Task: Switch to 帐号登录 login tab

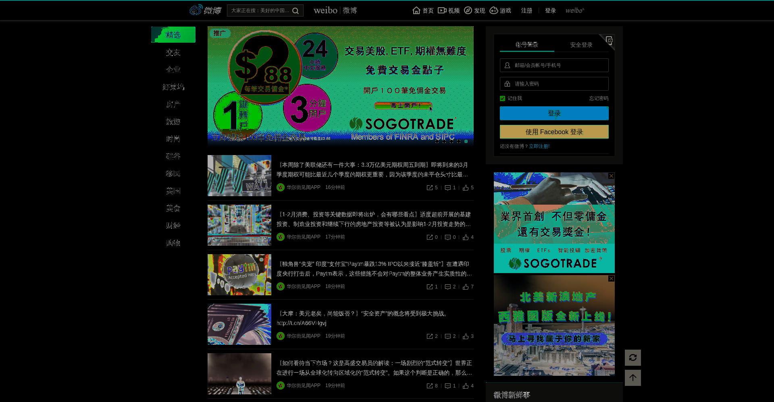Action: point(527,45)
